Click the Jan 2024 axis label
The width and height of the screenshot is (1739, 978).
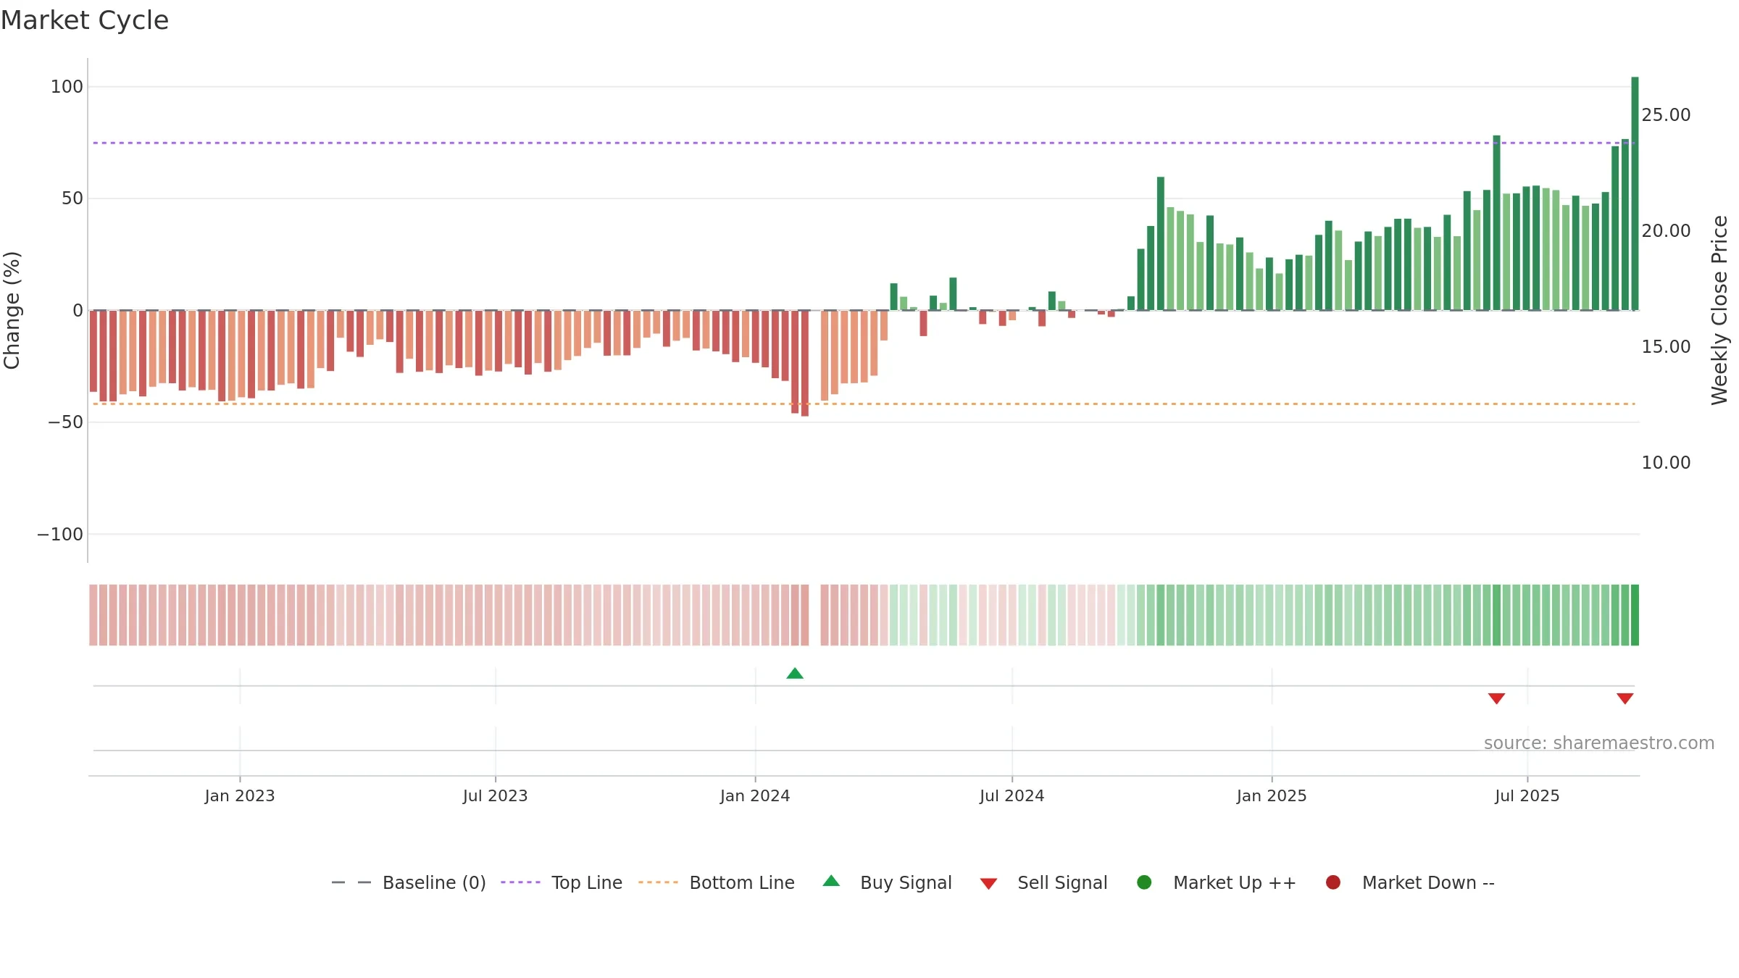pos(755,795)
